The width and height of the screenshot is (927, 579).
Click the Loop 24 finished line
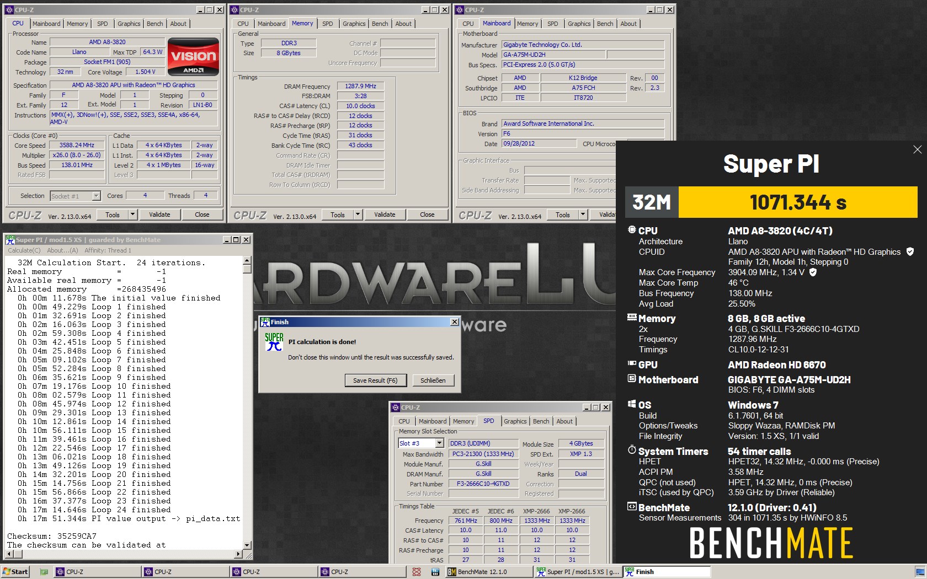pyautogui.click(x=94, y=510)
